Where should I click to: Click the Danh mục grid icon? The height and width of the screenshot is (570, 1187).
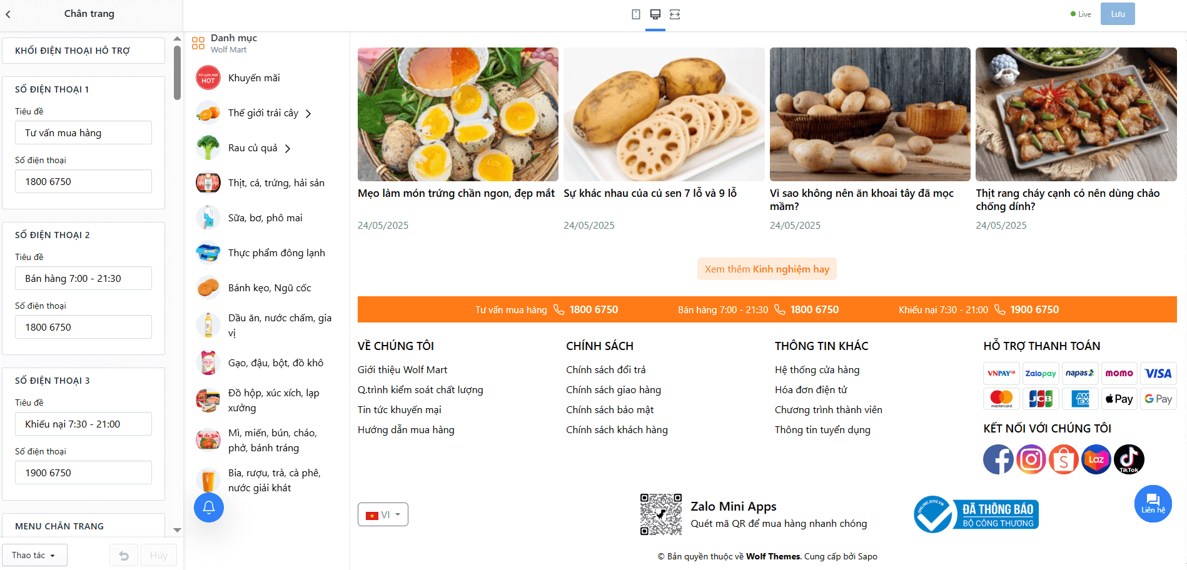click(x=198, y=43)
